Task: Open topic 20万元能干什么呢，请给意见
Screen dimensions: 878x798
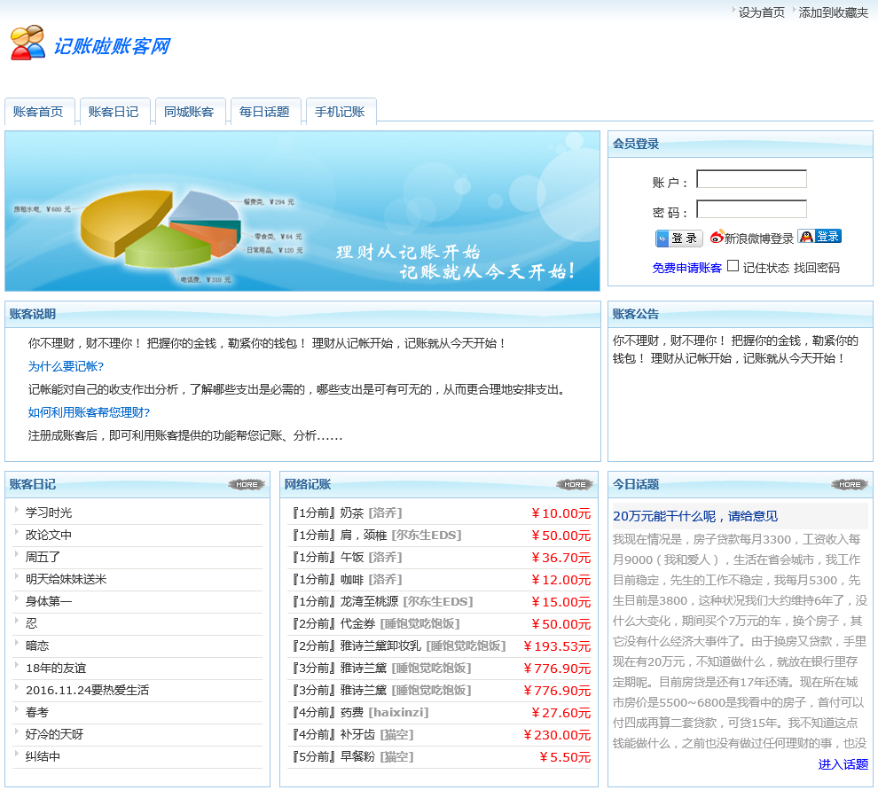Action: coord(695,516)
